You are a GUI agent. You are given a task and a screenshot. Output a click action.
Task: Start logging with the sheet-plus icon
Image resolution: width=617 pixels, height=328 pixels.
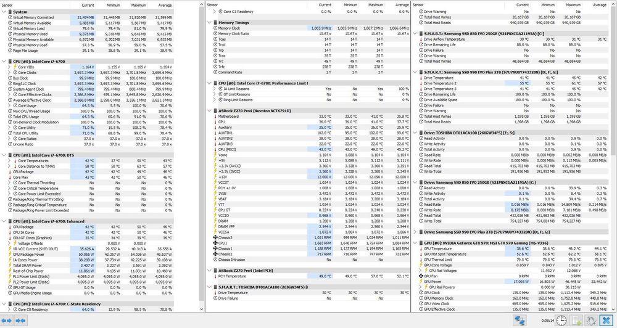pos(577,321)
